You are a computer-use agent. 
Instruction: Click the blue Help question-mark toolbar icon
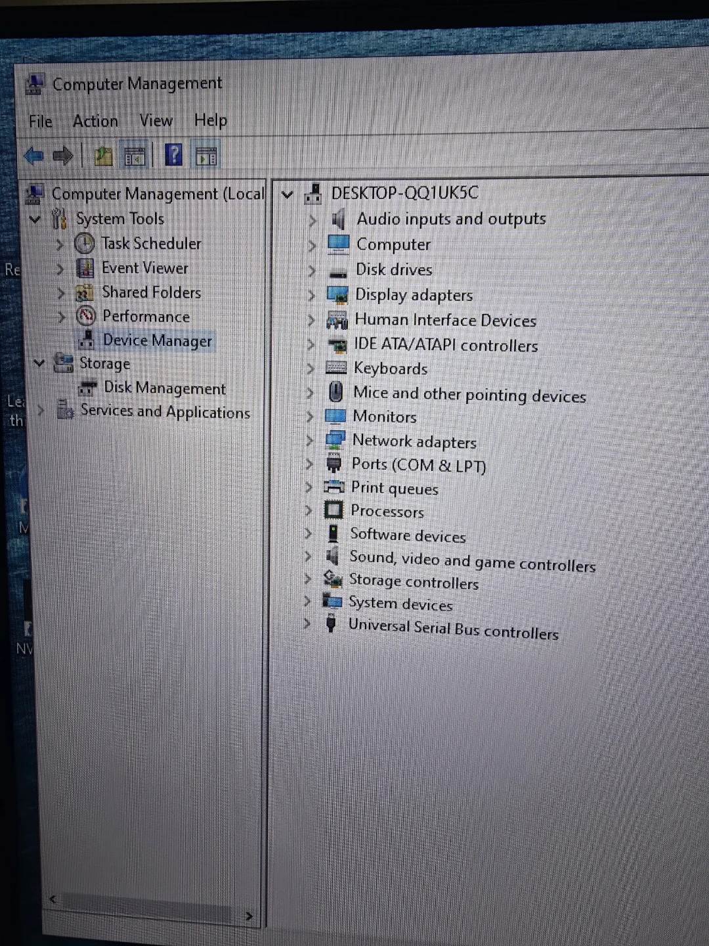tap(173, 155)
